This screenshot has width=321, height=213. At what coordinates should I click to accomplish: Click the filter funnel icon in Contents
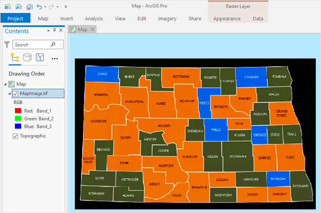(x=7, y=45)
